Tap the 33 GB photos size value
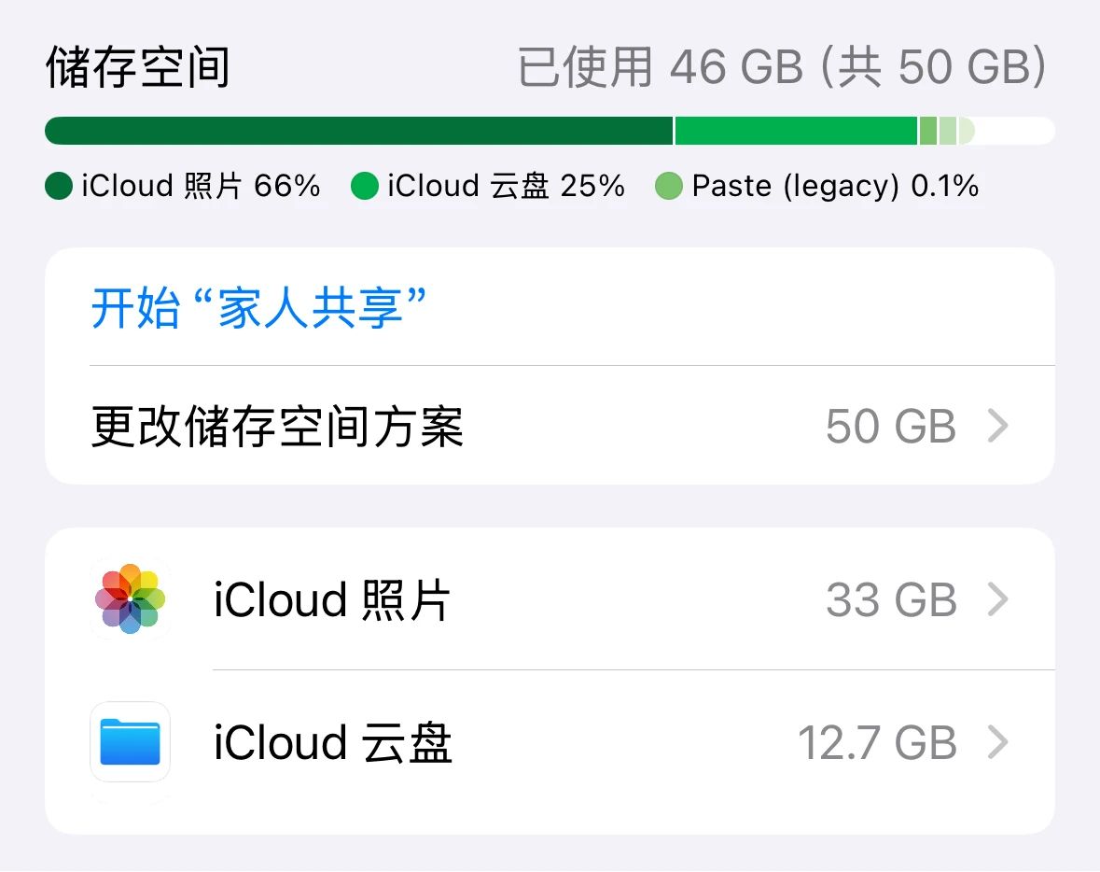Viewport: 1100px width, 872px height. click(x=891, y=599)
